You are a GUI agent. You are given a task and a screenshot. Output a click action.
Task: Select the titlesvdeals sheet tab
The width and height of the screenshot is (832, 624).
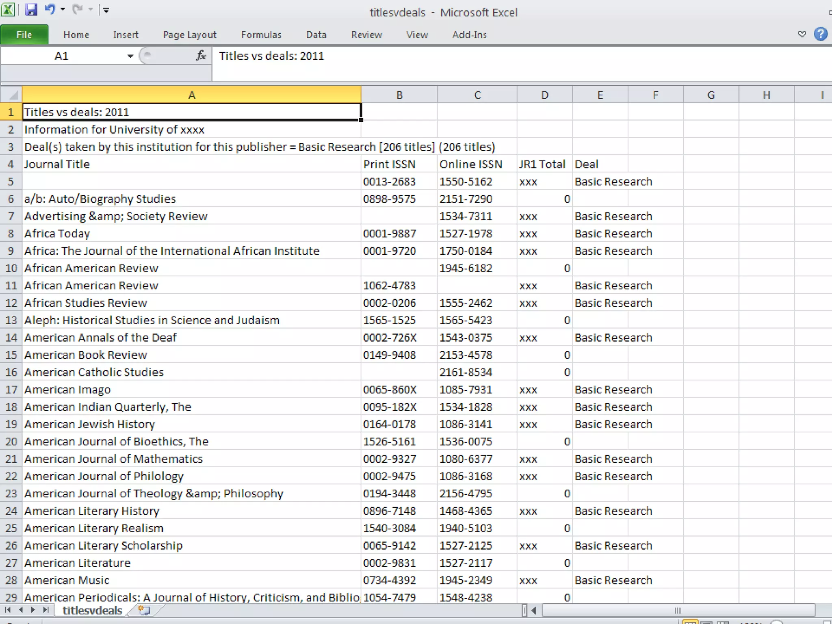pos(92,610)
